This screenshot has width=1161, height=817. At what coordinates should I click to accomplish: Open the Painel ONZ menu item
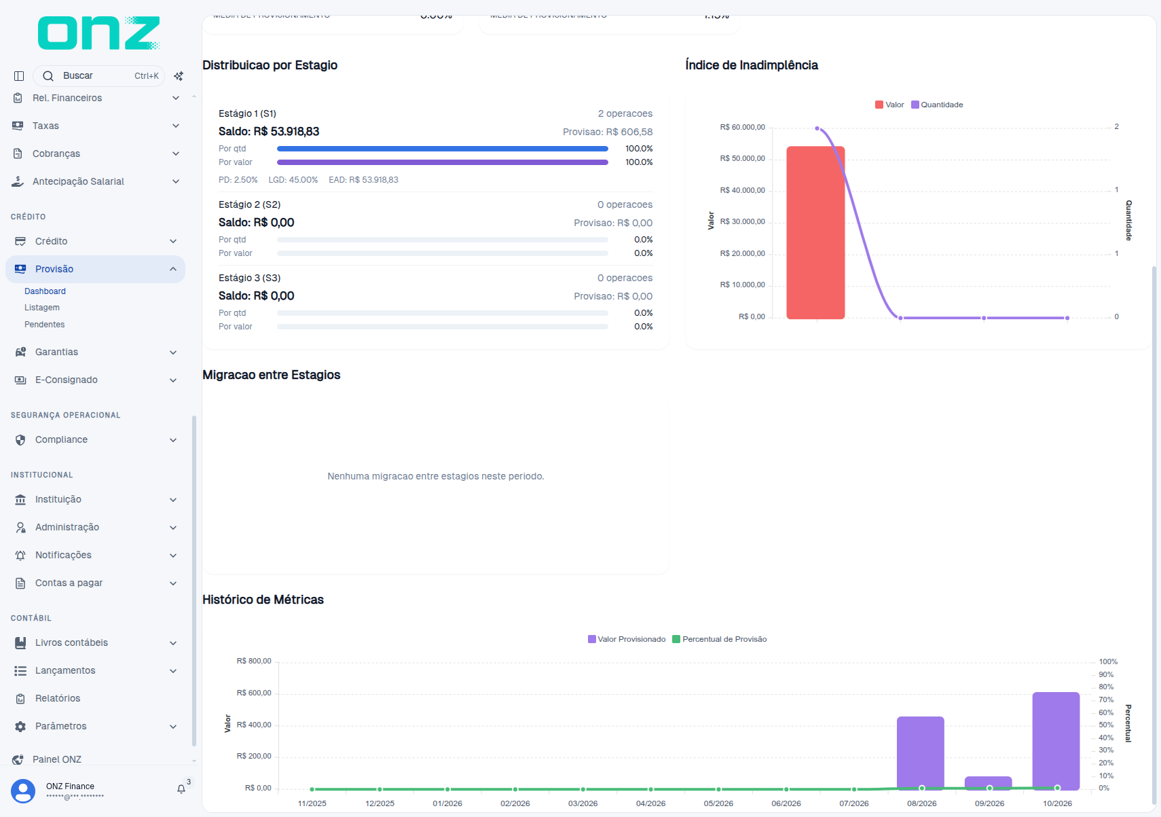tap(95, 759)
